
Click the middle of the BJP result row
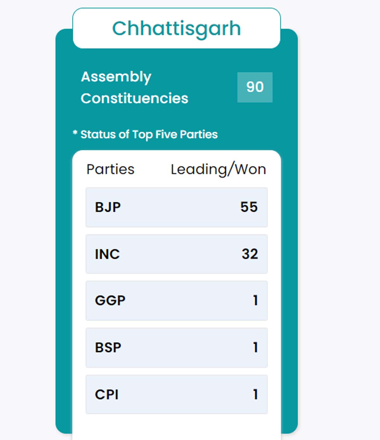point(176,207)
